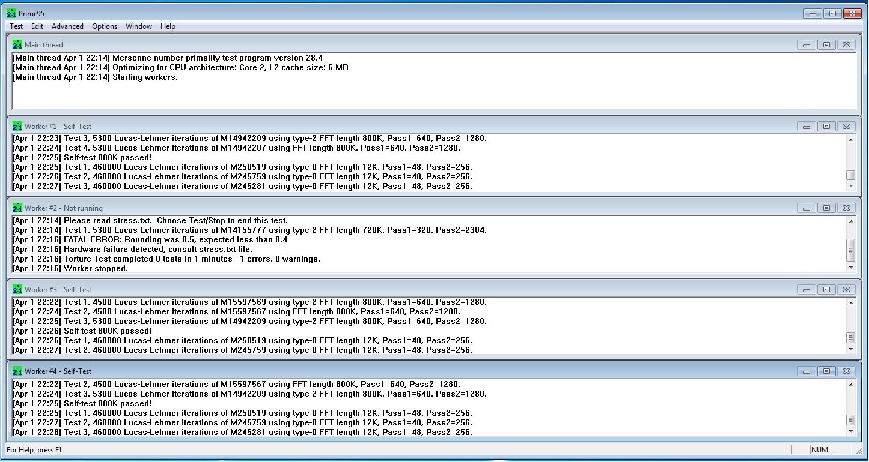Close the Worker #2 child window
The image size is (869, 462).
(846, 208)
